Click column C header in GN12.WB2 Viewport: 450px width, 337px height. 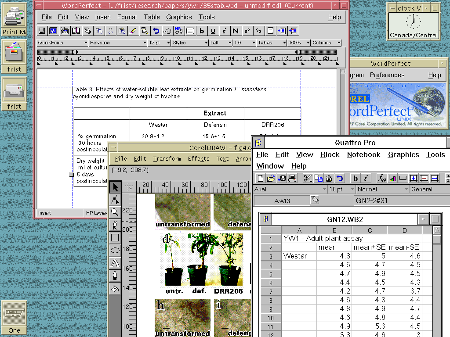click(370, 230)
